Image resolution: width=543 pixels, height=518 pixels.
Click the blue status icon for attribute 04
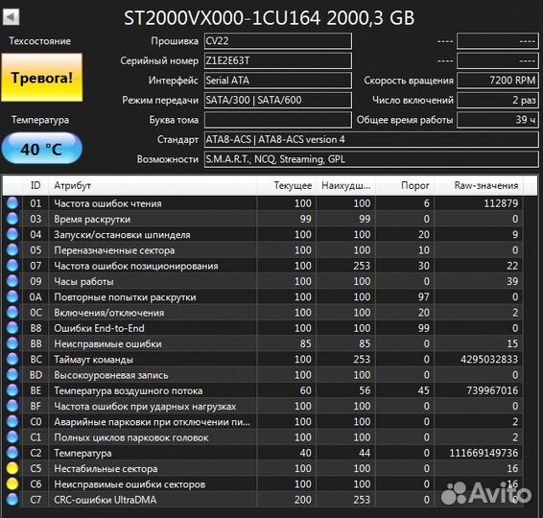click(x=12, y=234)
